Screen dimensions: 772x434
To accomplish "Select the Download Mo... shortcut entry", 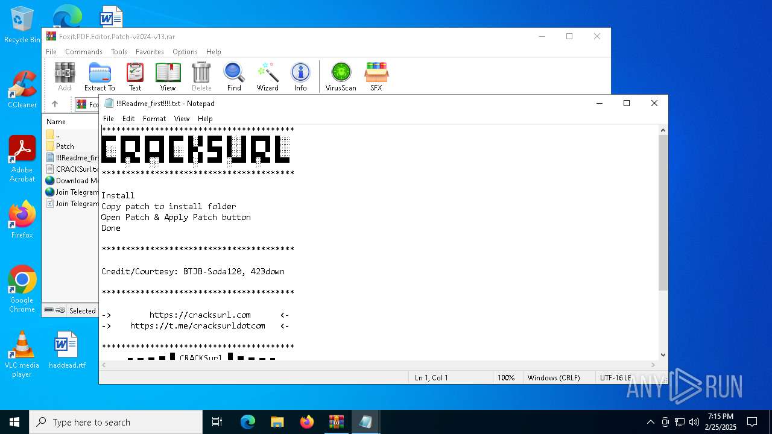I will pyautogui.click(x=72, y=181).
